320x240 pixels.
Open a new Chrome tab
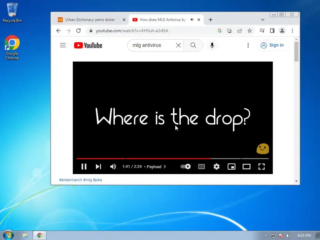coord(211,20)
